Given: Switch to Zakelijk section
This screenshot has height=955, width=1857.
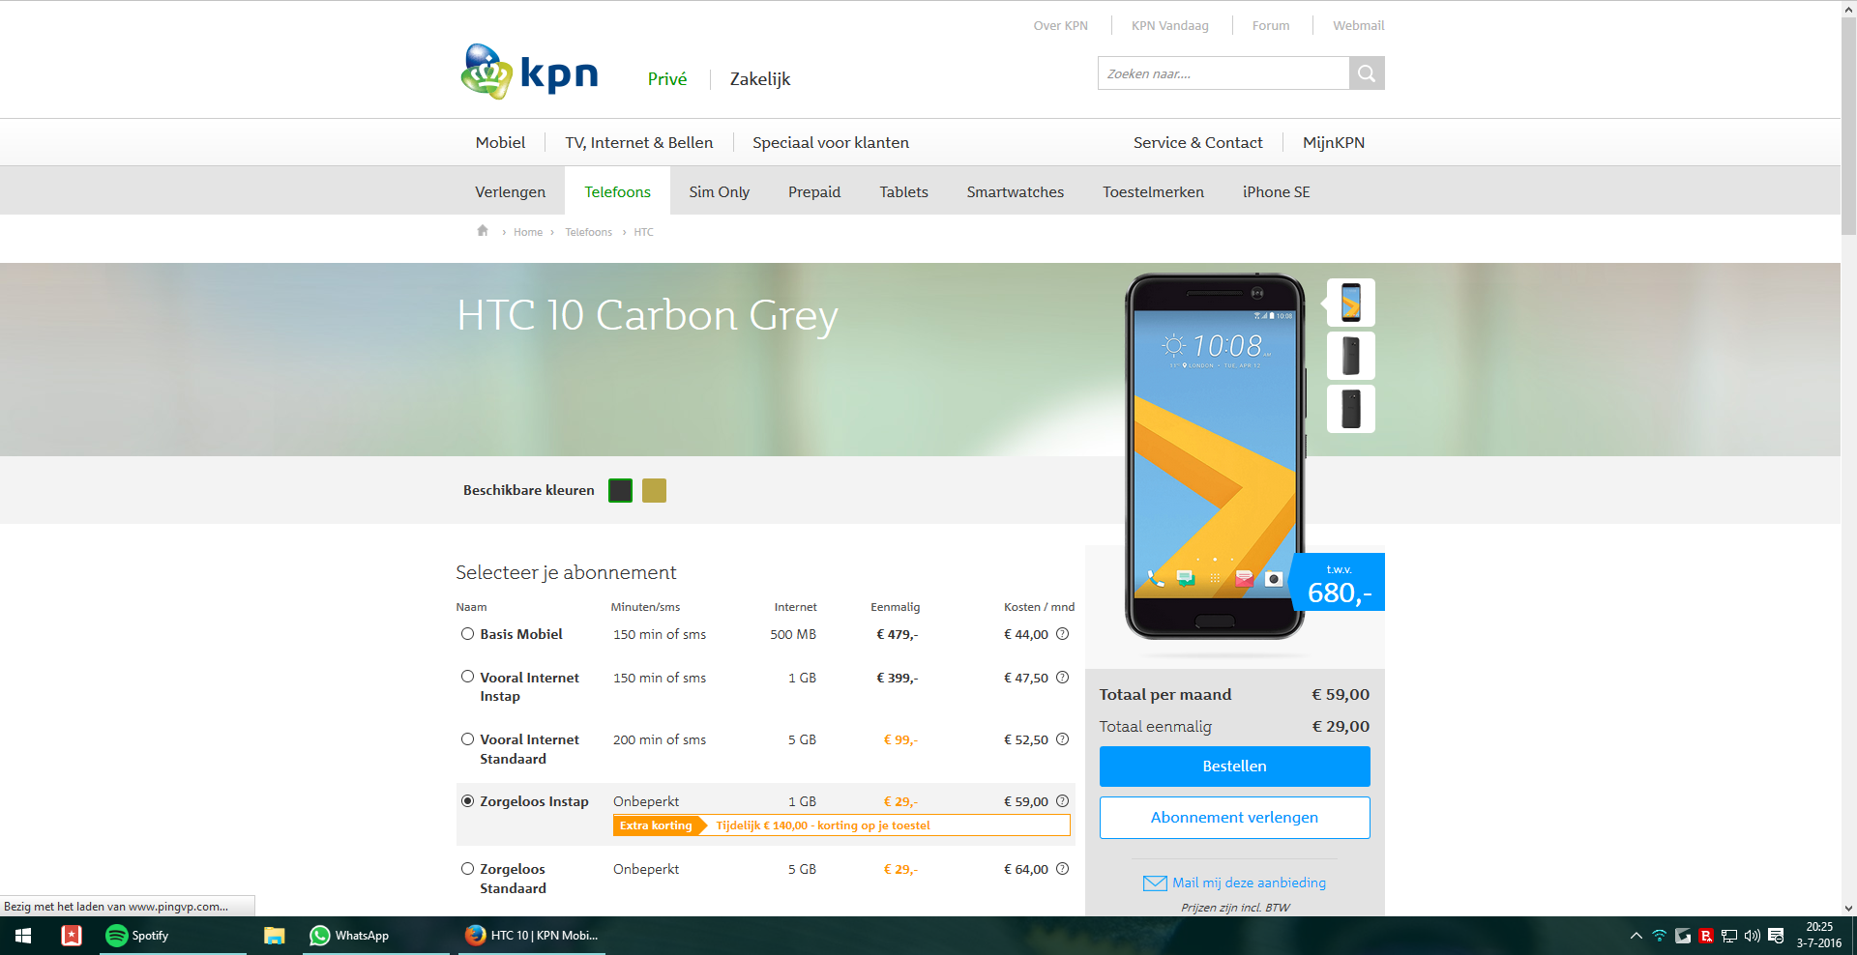Looking at the screenshot, I should point(760,79).
